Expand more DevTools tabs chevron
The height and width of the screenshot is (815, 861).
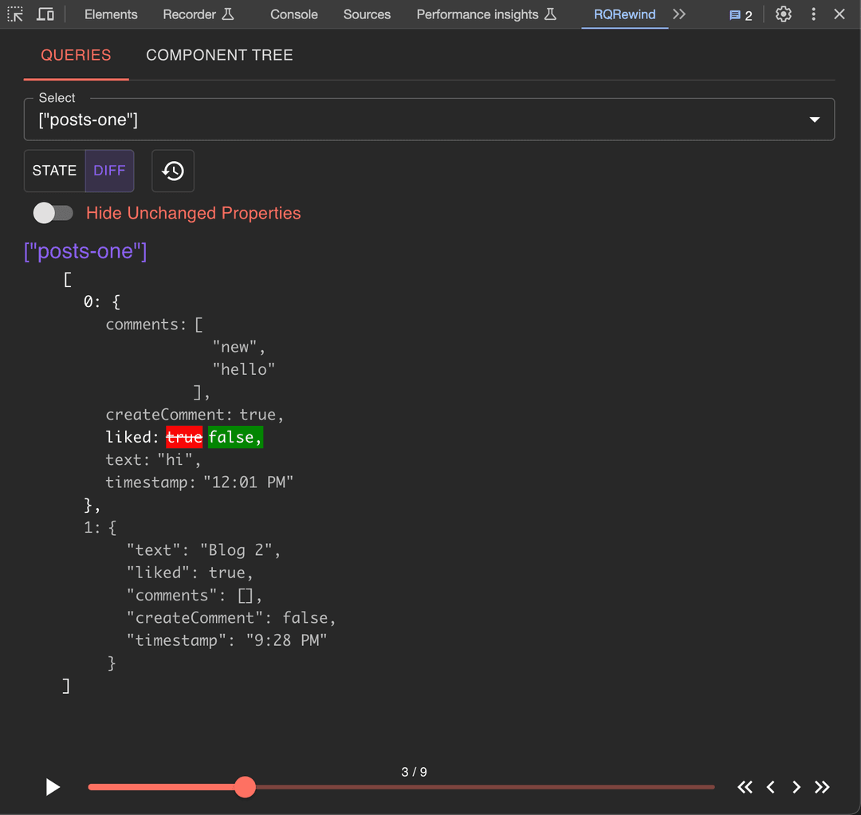(x=679, y=14)
